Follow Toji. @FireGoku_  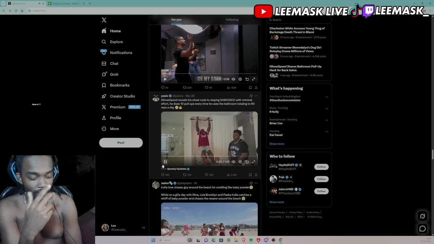coord(321,179)
